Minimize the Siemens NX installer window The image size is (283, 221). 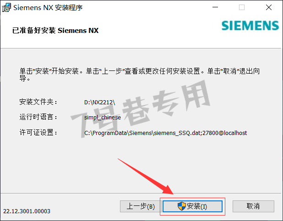215,7
